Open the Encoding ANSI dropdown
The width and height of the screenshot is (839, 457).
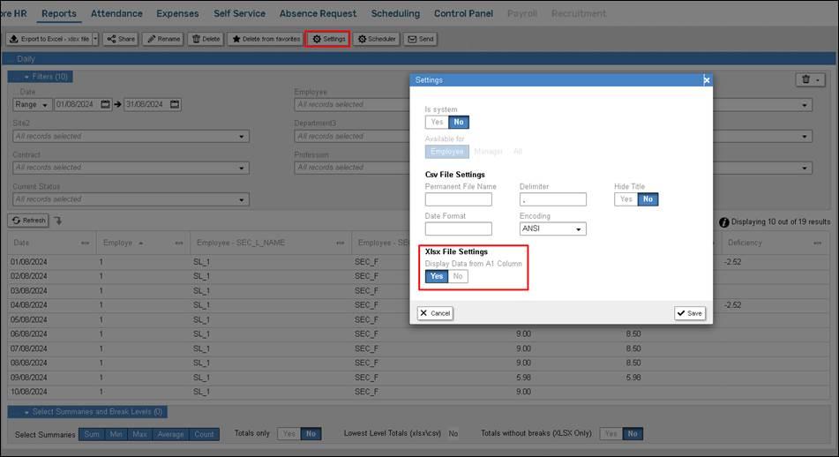553,229
